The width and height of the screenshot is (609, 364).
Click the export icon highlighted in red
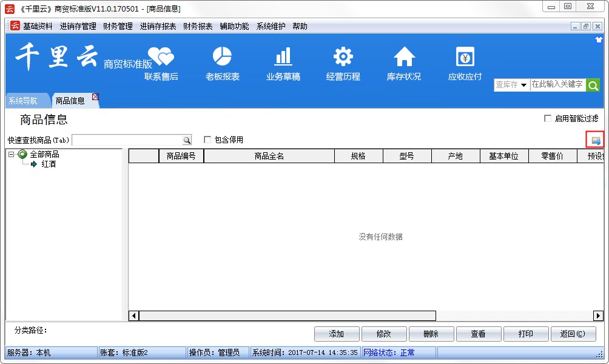click(x=595, y=140)
